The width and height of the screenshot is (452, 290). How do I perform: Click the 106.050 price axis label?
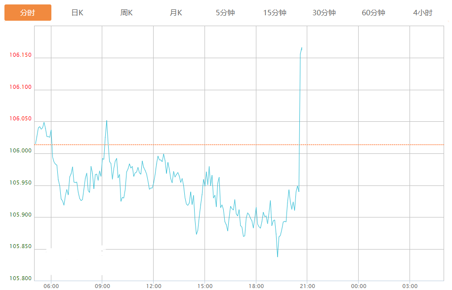point(20,119)
